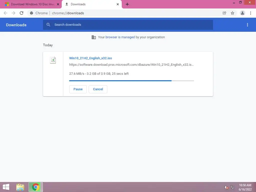Open Chrome's three-dot customize menu
This screenshot has width=256, height=192.
pyautogui.click(x=250, y=13)
